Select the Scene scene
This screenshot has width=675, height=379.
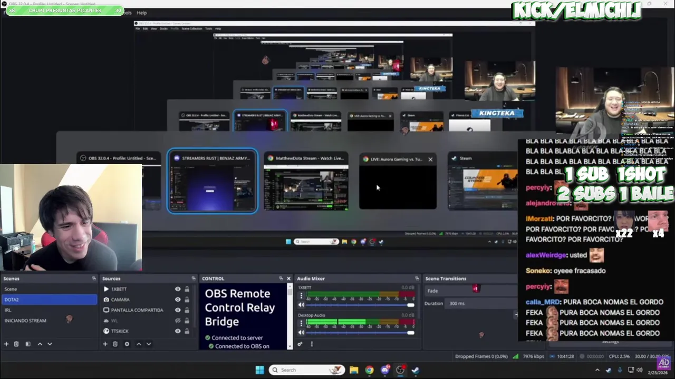click(49, 289)
